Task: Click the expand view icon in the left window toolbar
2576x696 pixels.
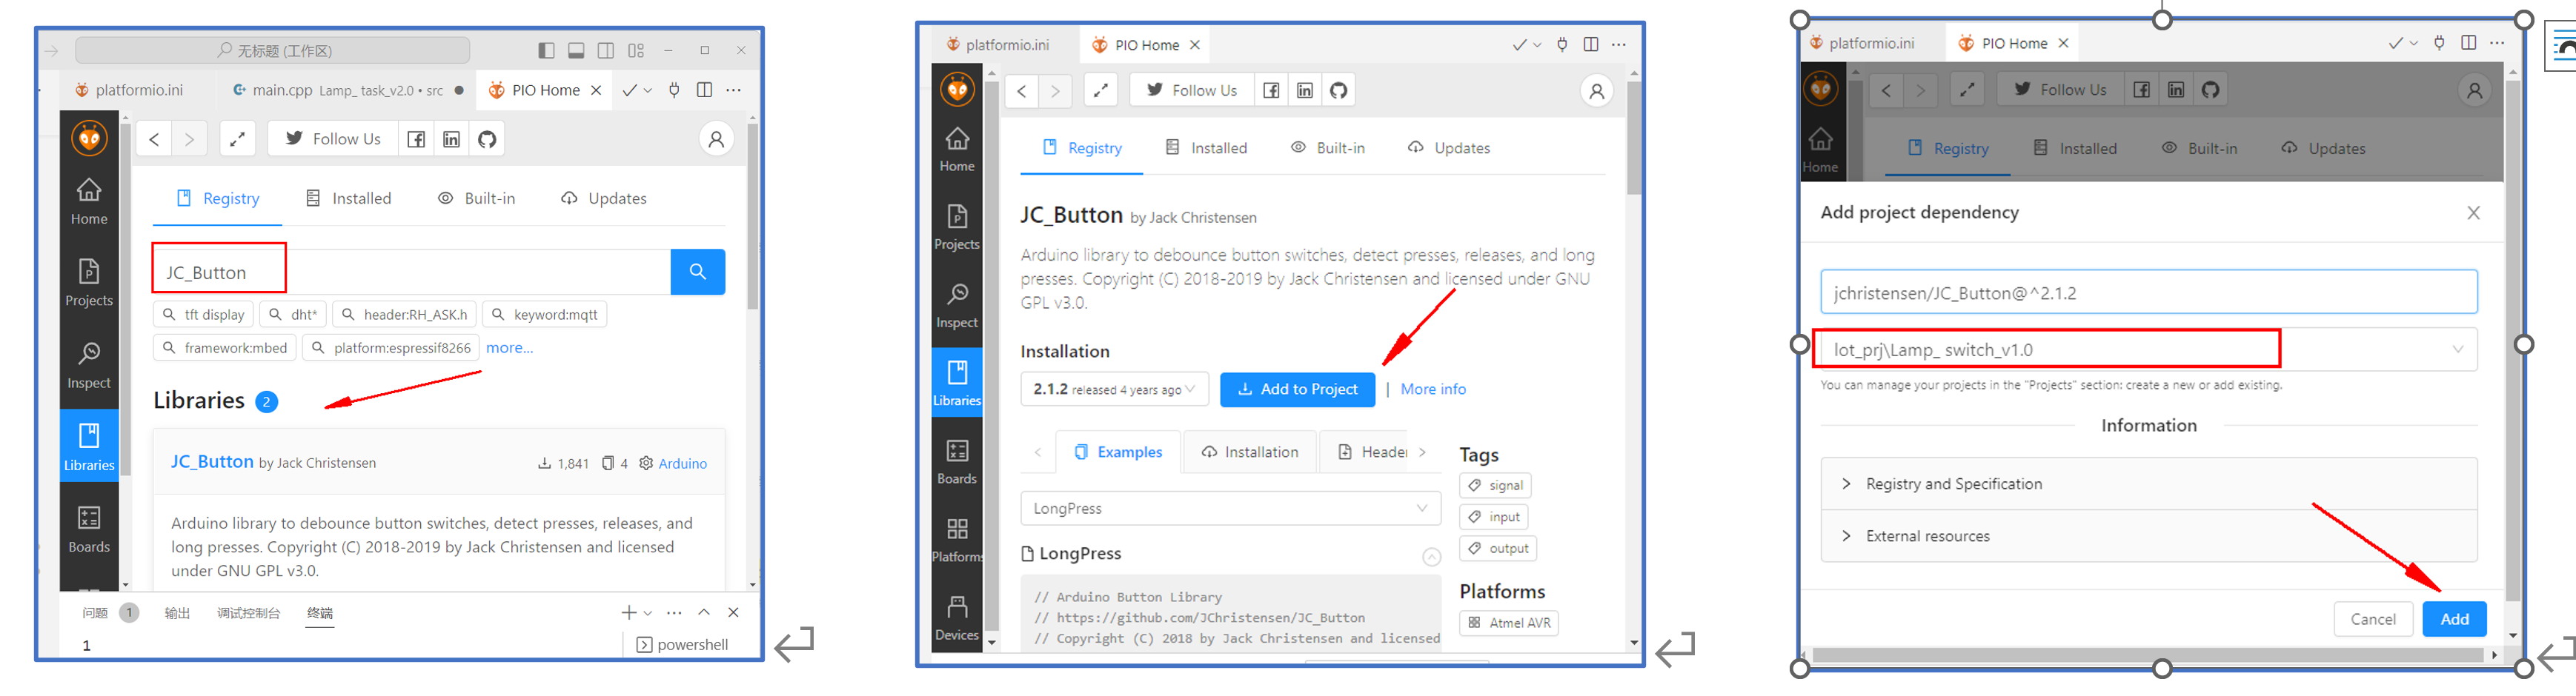Action: tap(237, 138)
